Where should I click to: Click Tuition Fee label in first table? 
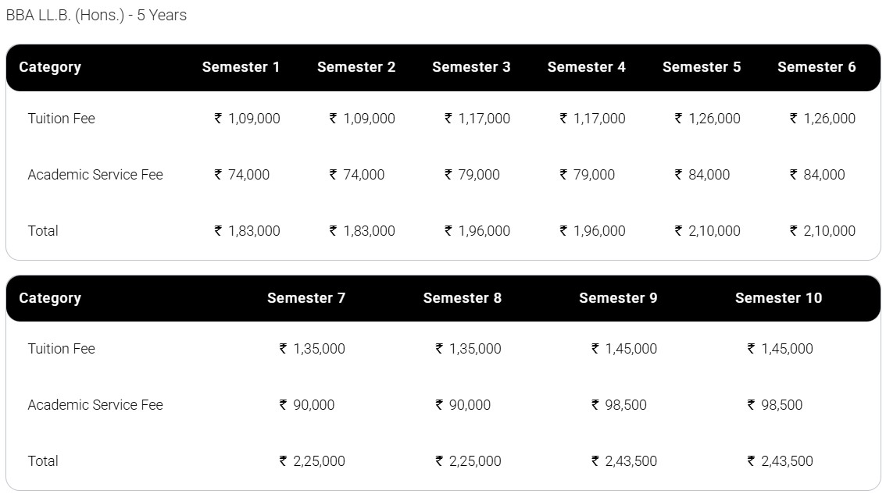pyautogui.click(x=62, y=119)
